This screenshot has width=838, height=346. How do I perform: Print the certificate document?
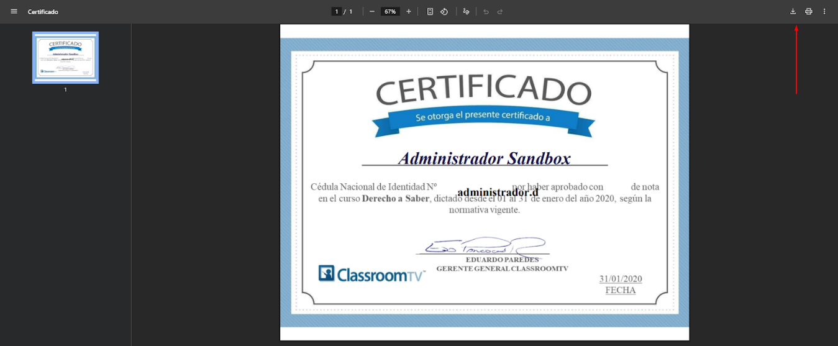tap(809, 11)
